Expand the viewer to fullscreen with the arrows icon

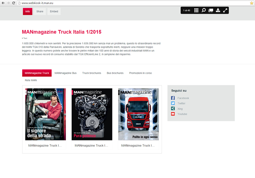225,11
